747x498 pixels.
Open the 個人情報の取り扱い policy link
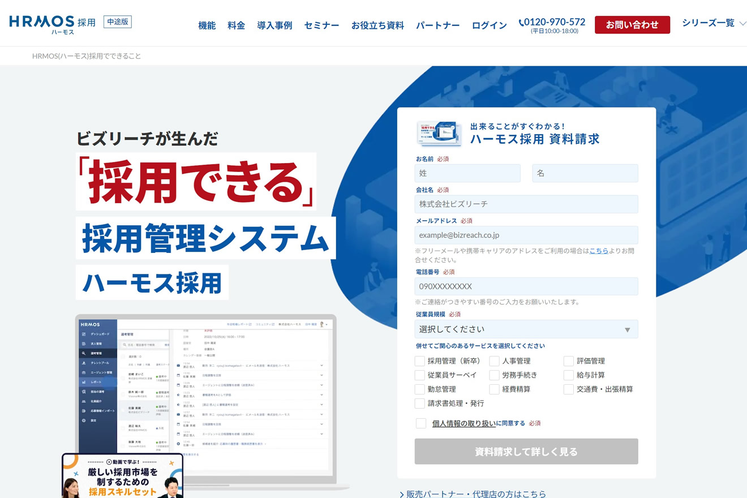[464, 423]
